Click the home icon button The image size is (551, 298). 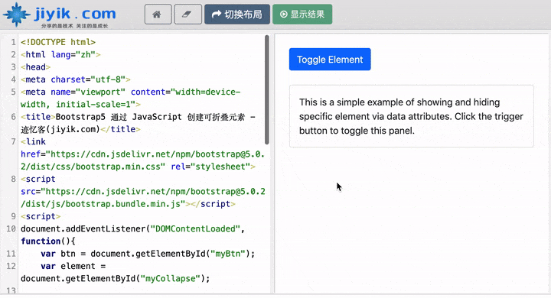coord(158,14)
